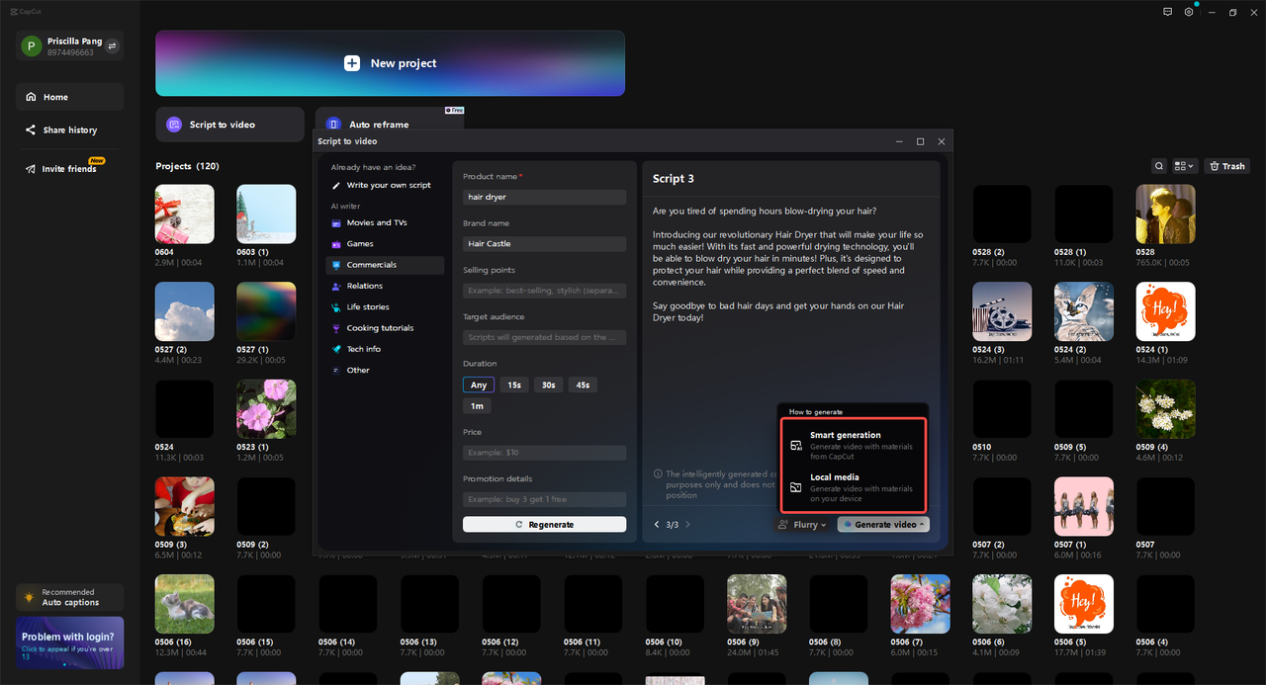Select Write your own script
Screen dimensions: 1266x685
pyautogui.click(x=386, y=185)
